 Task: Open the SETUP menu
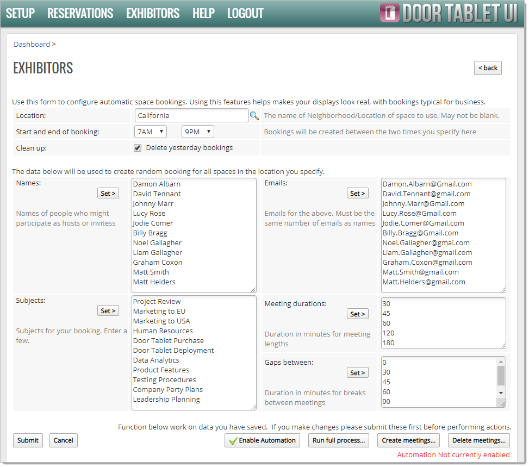[x=20, y=14]
